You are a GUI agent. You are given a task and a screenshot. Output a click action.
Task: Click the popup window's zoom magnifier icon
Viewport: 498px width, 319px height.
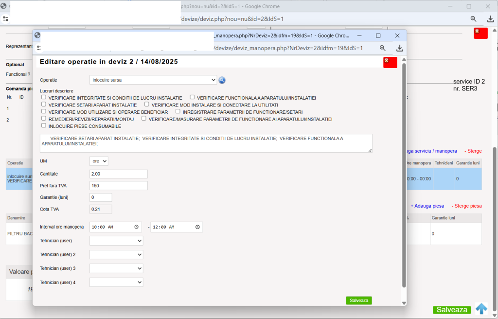(x=382, y=48)
